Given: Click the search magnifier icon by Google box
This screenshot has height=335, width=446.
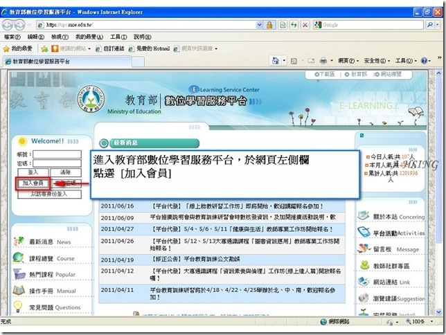Looking at the screenshot, I should click(430, 25).
